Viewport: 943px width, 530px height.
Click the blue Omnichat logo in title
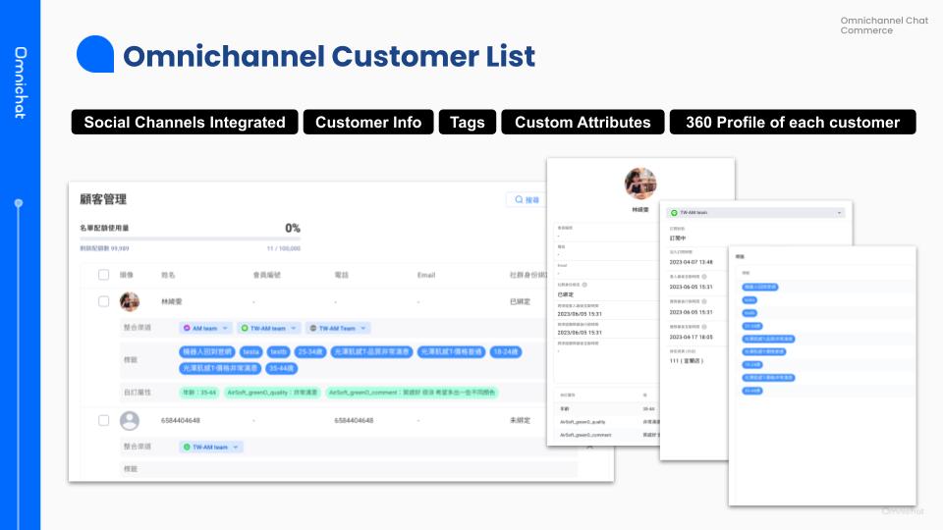coord(95,55)
